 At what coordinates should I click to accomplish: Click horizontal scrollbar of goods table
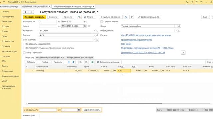95,104
